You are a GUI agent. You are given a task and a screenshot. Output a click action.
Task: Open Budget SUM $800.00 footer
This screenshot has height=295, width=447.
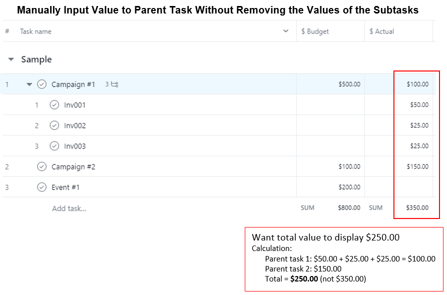[x=330, y=207]
